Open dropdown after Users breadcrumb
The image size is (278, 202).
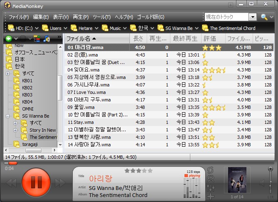tap(65, 28)
